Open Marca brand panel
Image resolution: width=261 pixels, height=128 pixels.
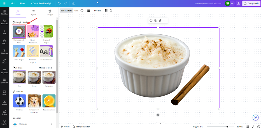point(4,42)
